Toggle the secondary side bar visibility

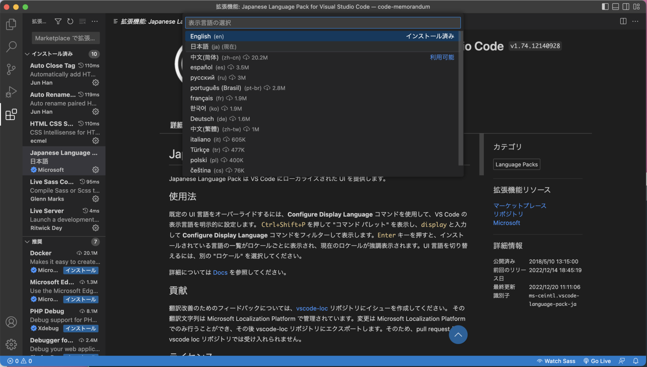coord(626,6)
